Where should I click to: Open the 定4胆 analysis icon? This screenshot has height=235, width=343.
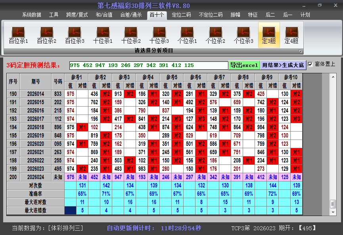tap(291, 35)
